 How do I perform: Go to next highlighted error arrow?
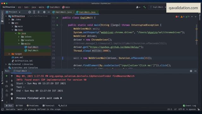pyautogui.click(x=196, y=17)
